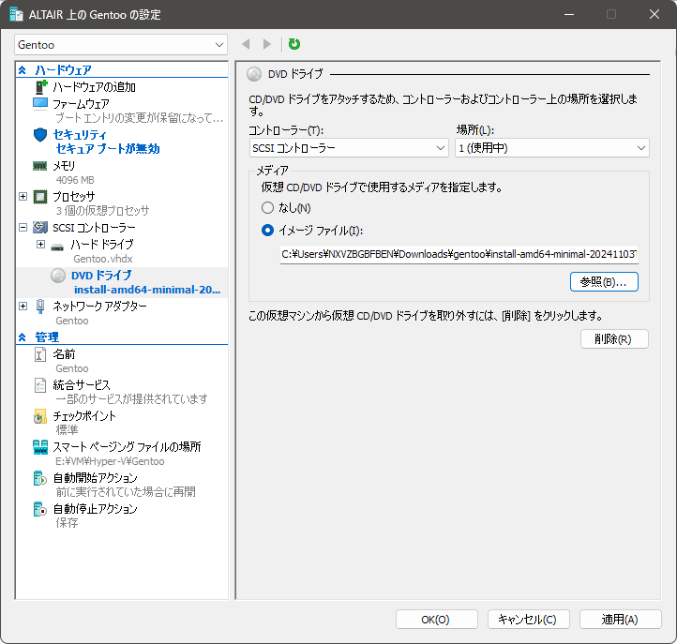Select セキュリティ in the tree

point(80,135)
